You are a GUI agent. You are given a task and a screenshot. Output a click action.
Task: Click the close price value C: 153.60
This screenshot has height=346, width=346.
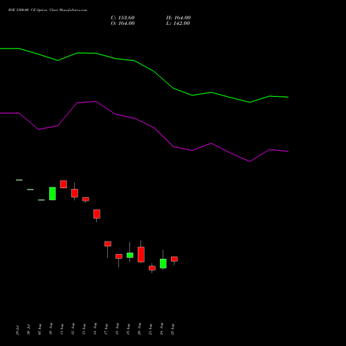pyautogui.click(x=122, y=18)
